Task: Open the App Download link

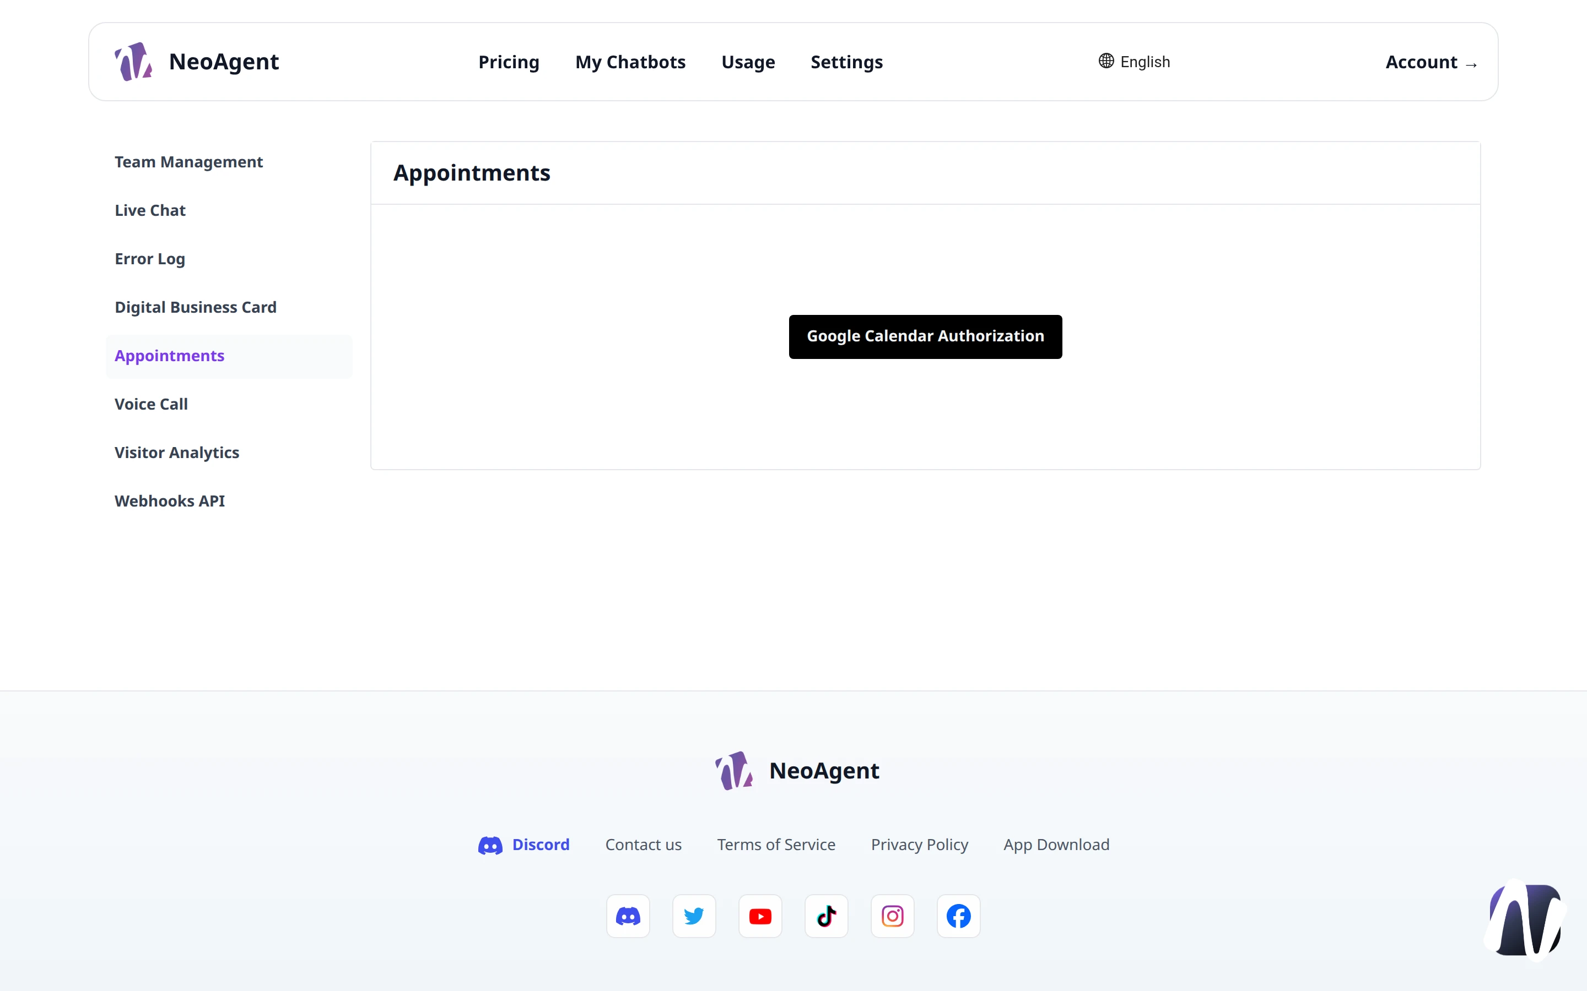Action: 1056,845
